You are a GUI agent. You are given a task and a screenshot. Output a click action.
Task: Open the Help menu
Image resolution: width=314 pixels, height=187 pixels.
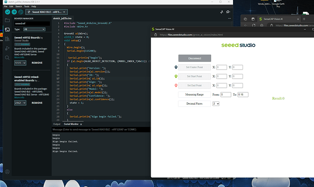(x=34, y=6)
